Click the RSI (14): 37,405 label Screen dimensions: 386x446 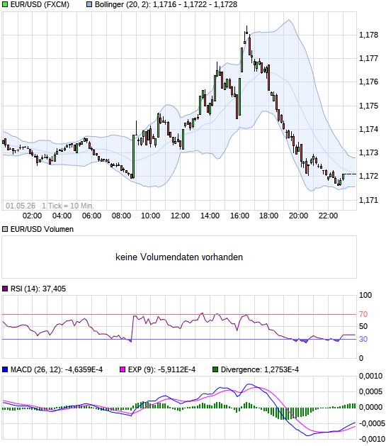click(38, 289)
